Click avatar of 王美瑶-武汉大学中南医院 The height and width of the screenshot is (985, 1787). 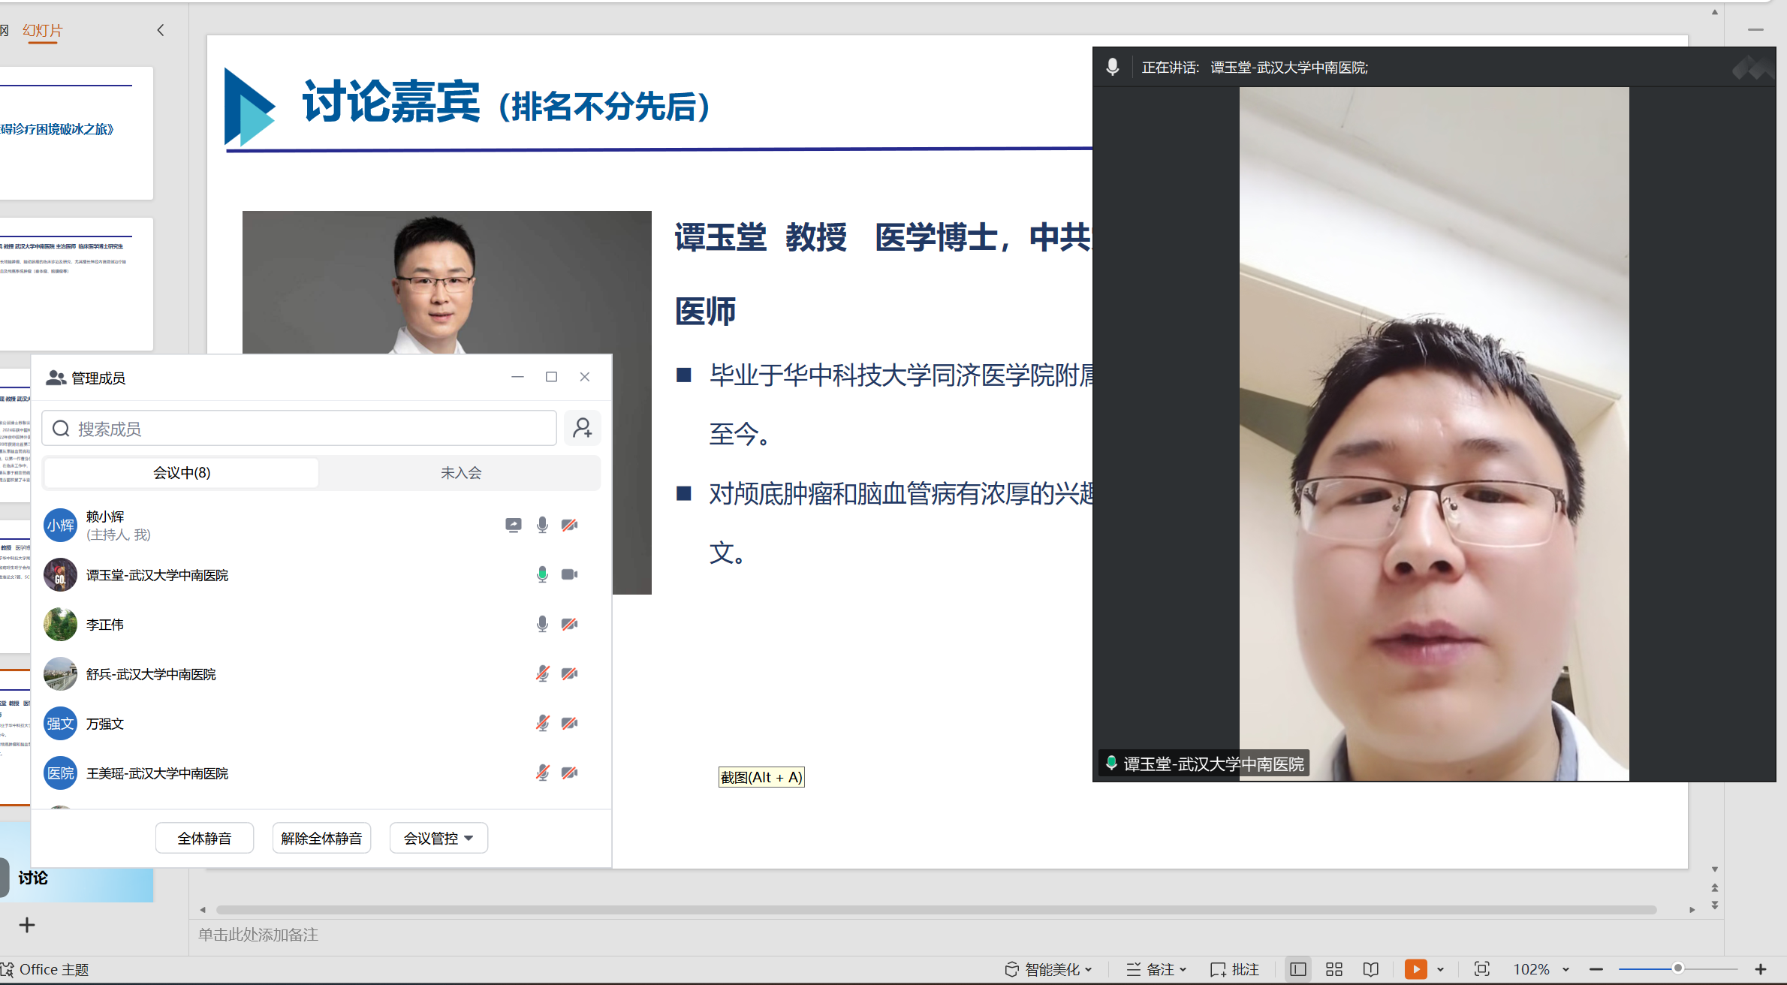[60, 773]
